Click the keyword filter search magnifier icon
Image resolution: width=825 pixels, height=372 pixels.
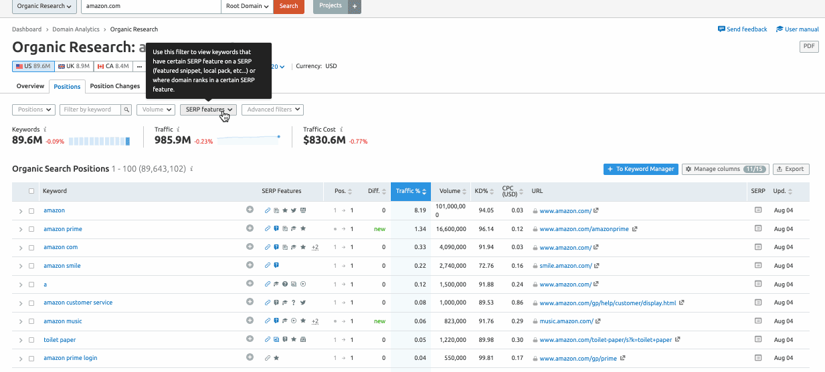(126, 110)
